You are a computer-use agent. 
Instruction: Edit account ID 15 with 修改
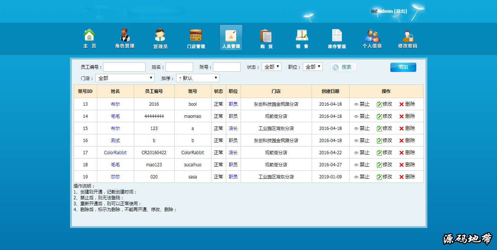[384, 128]
